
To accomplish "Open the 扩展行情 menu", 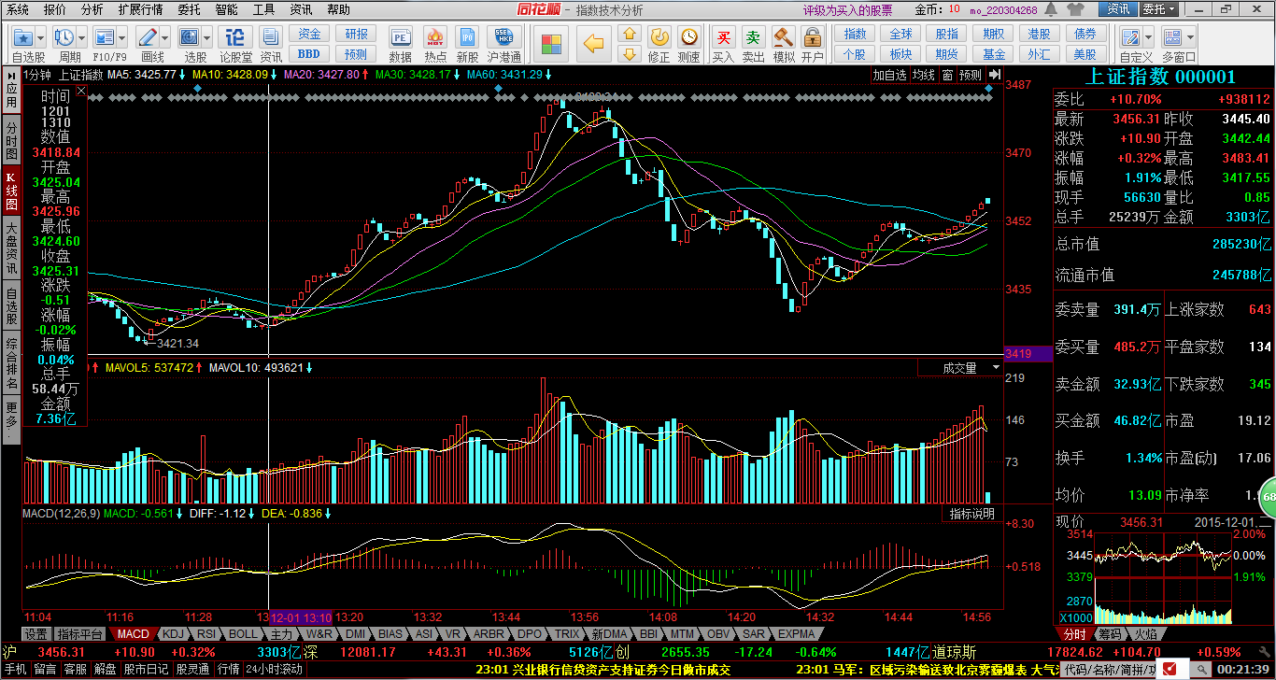I will click(140, 8).
